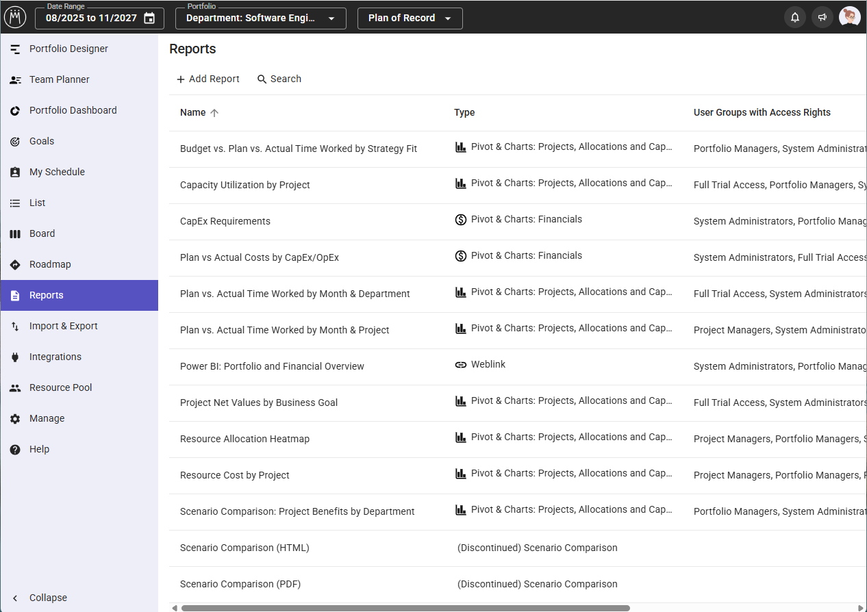Click the financials icon for CapEx Requirements
867x612 pixels.
[x=461, y=220]
